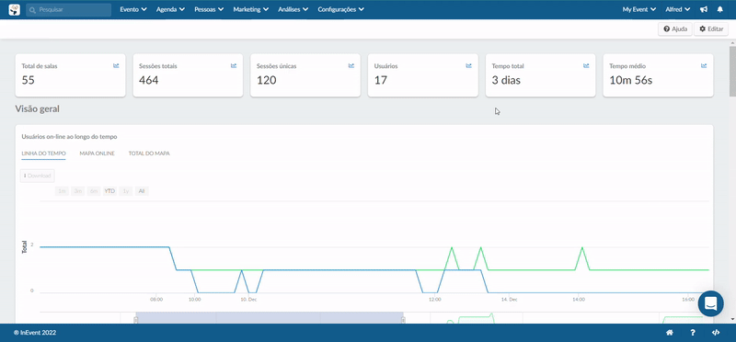This screenshot has width=736, height=342.
Task: Open the Análises menu
Action: 293,9
